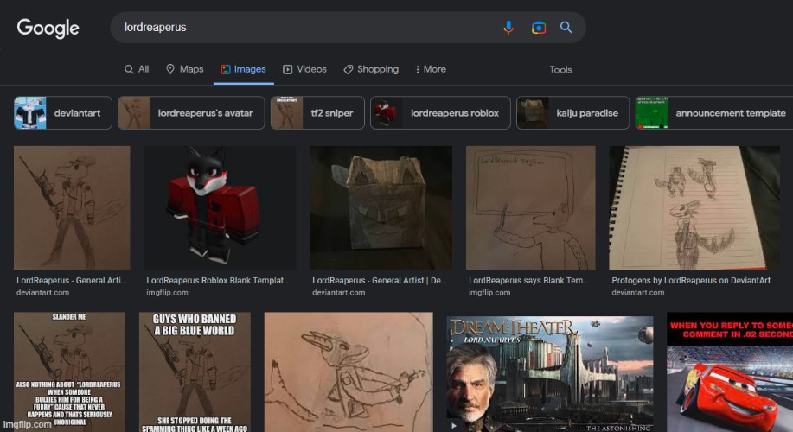Select the tf2 sniper suggestion chip

click(x=317, y=113)
